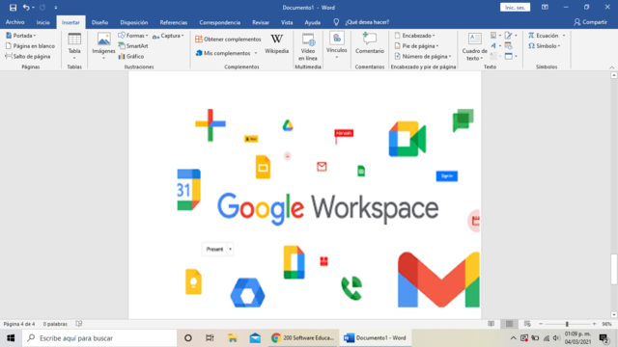Switch to the Vista tab
618x347 pixels.
pyautogui.click(x=287, y=22)
